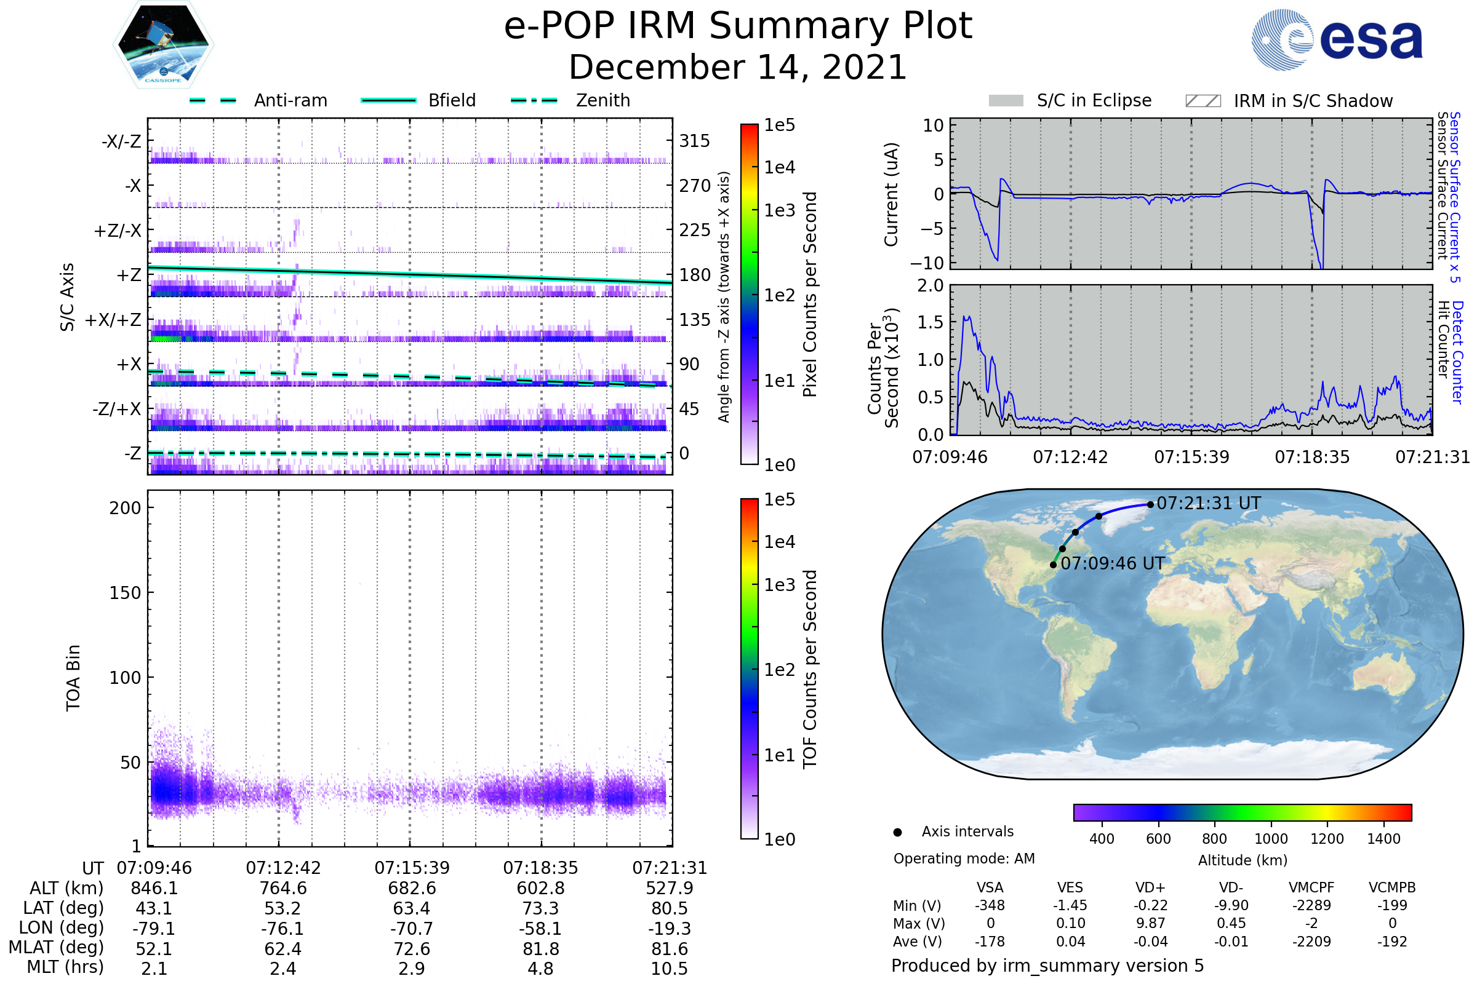This screenshot has width=1477, height=984.
Task: Click the Produced by irm_summary version 5 text
Action: point(1047,966)
